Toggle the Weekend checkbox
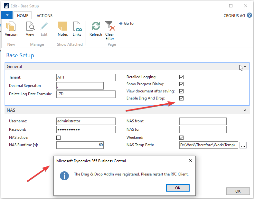The height and width of the screenshot is (199, 254). [x=182, y=137]
